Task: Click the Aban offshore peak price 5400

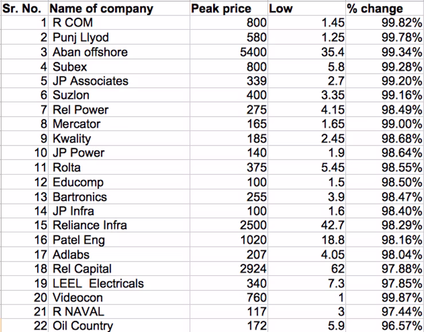Action: click(229, 52)
